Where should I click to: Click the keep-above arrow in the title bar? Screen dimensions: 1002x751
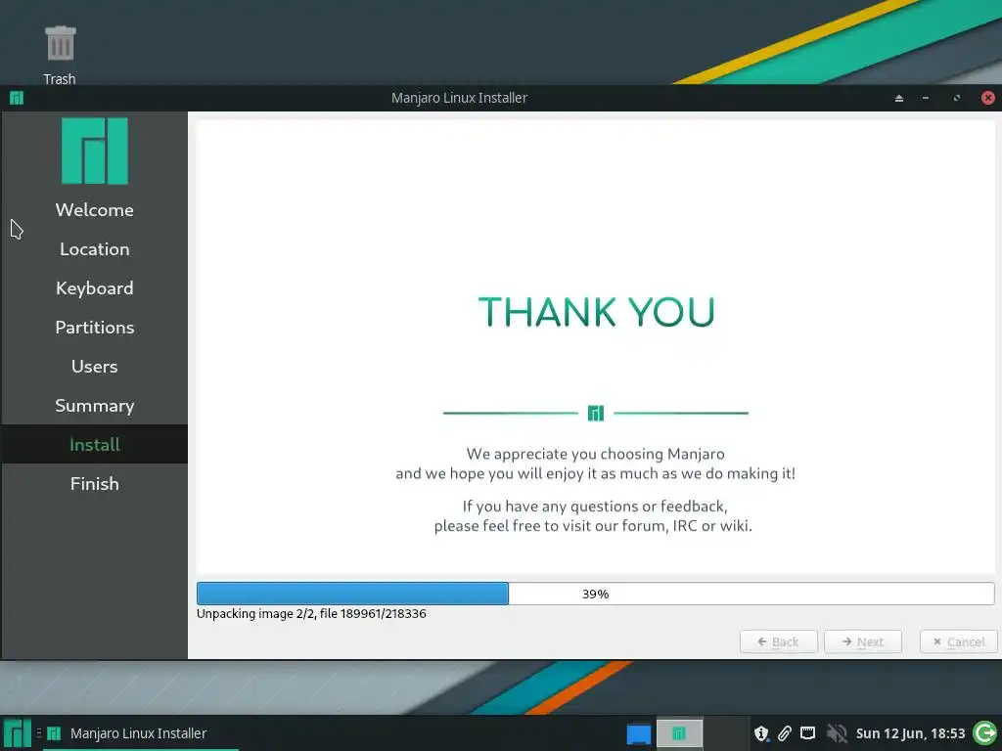click(x=899, y=98)
